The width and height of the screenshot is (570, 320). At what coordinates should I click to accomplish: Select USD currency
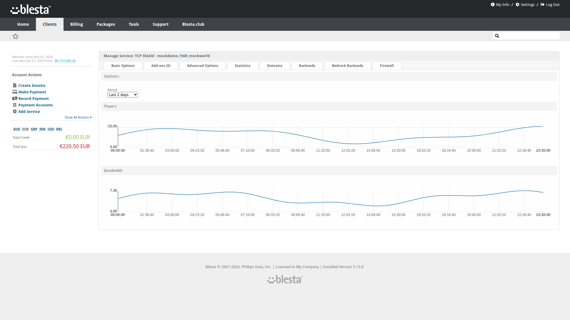(51, 129)
